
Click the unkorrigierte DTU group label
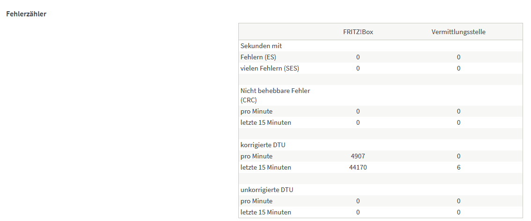[266, 190]
